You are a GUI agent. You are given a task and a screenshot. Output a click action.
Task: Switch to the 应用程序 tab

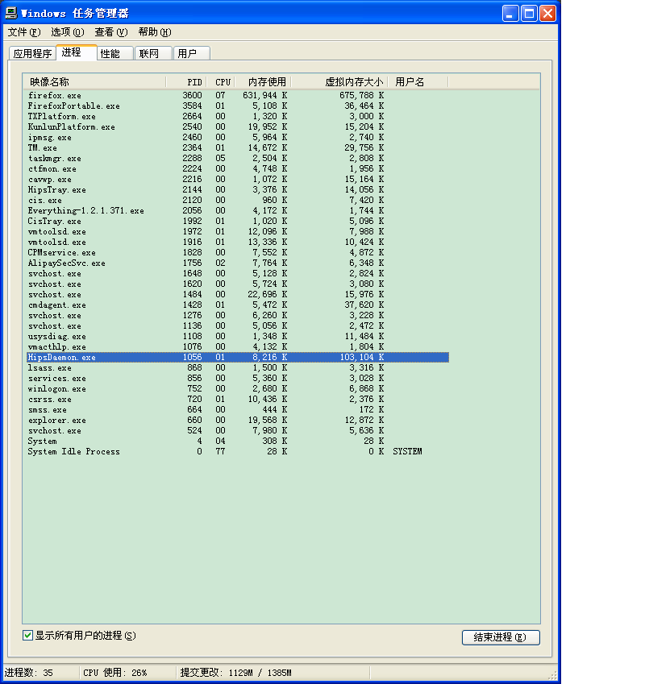point(32,54)
